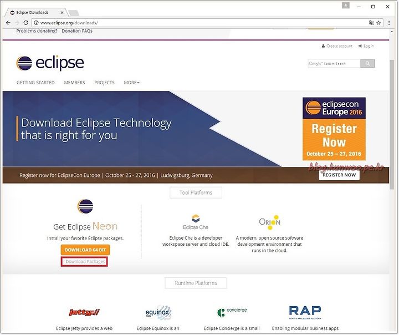Click the 'Eclipse Equinox is an' text
The image size is (399, 335).
click(158, 328)
